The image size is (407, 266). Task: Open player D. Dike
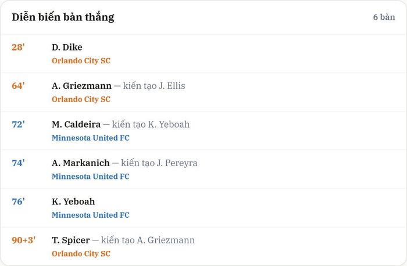(x=67, y=47)
